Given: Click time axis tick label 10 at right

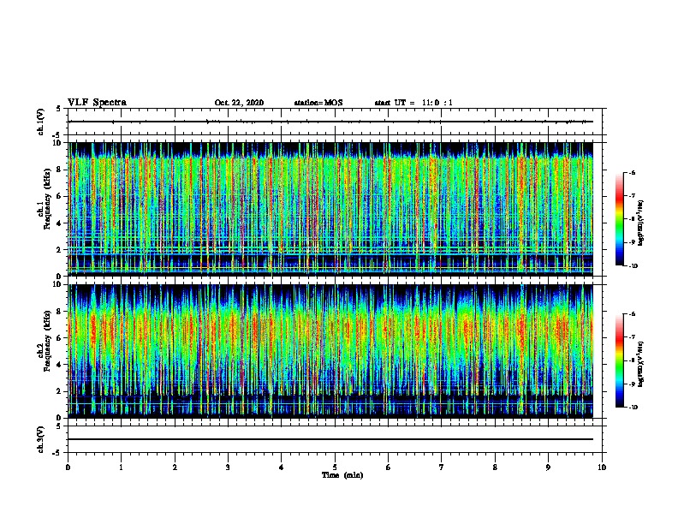Looking at the screenshot, I should pyautogui.click(x=602, y=467).
